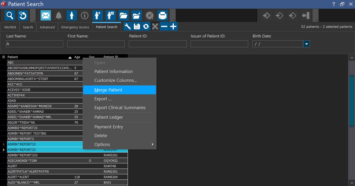The width and height of the screenshot is (355, 186).
Task: Open the Emergency Access tab
Action: 75,27
